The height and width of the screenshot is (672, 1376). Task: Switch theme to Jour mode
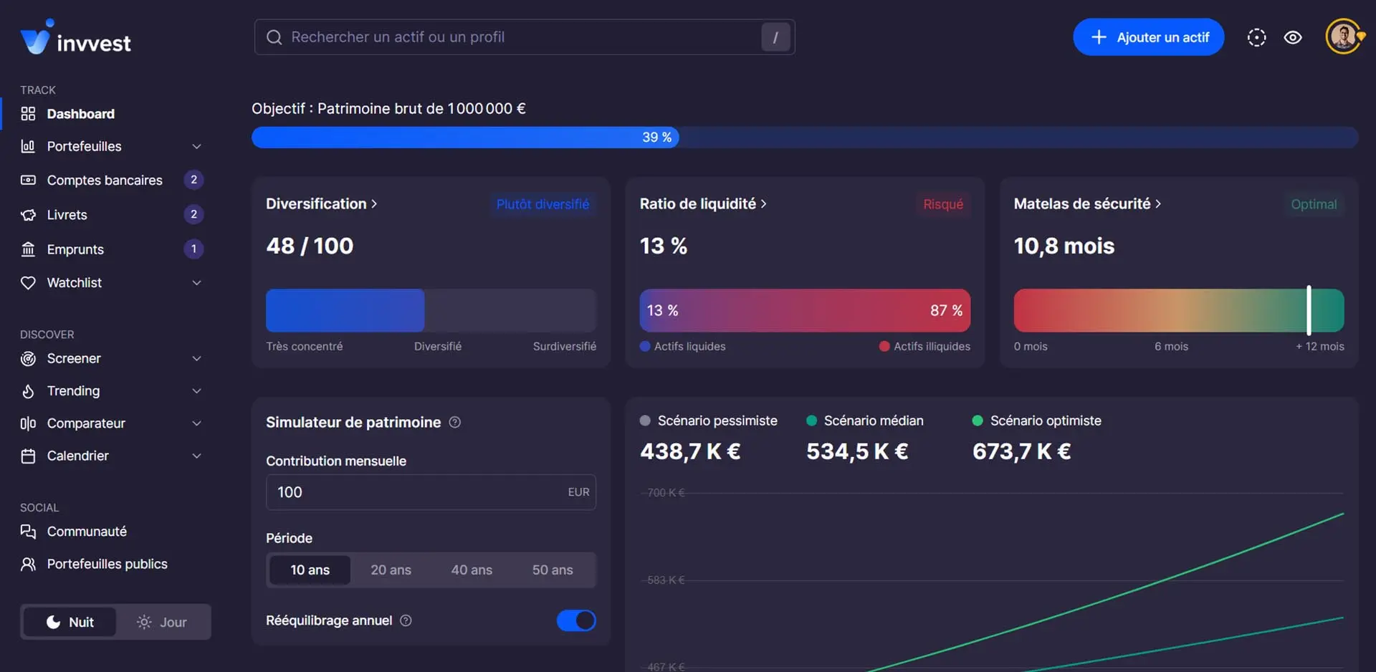(162, 622)
